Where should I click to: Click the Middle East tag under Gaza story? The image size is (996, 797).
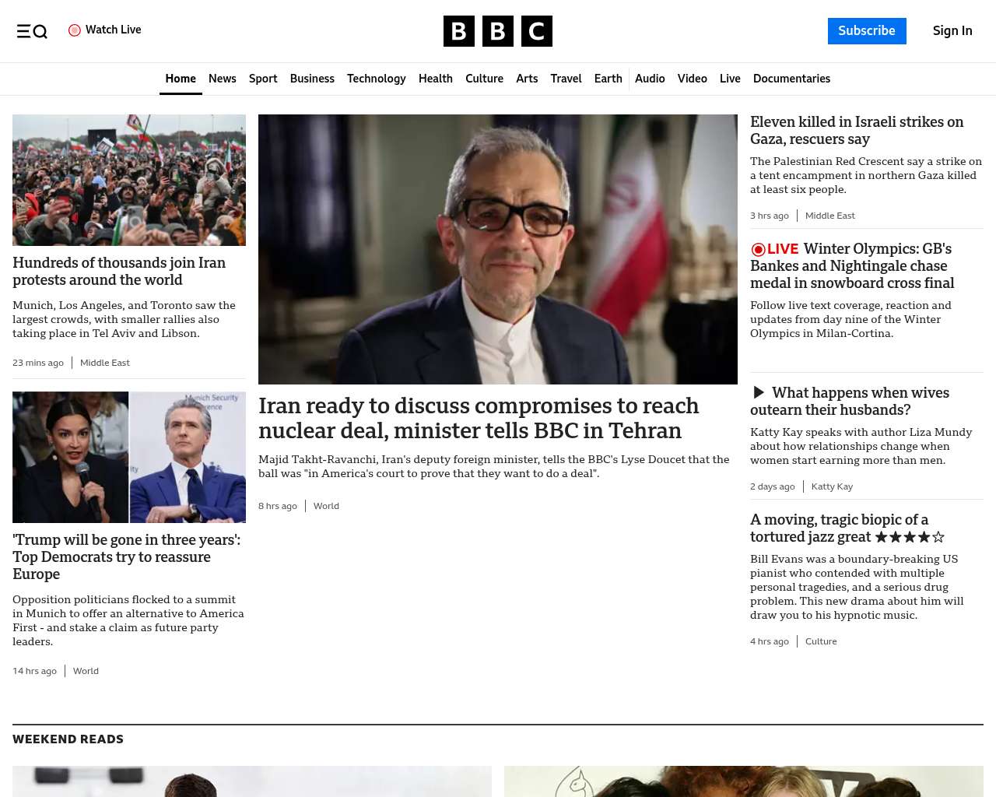tap(829, 216)
